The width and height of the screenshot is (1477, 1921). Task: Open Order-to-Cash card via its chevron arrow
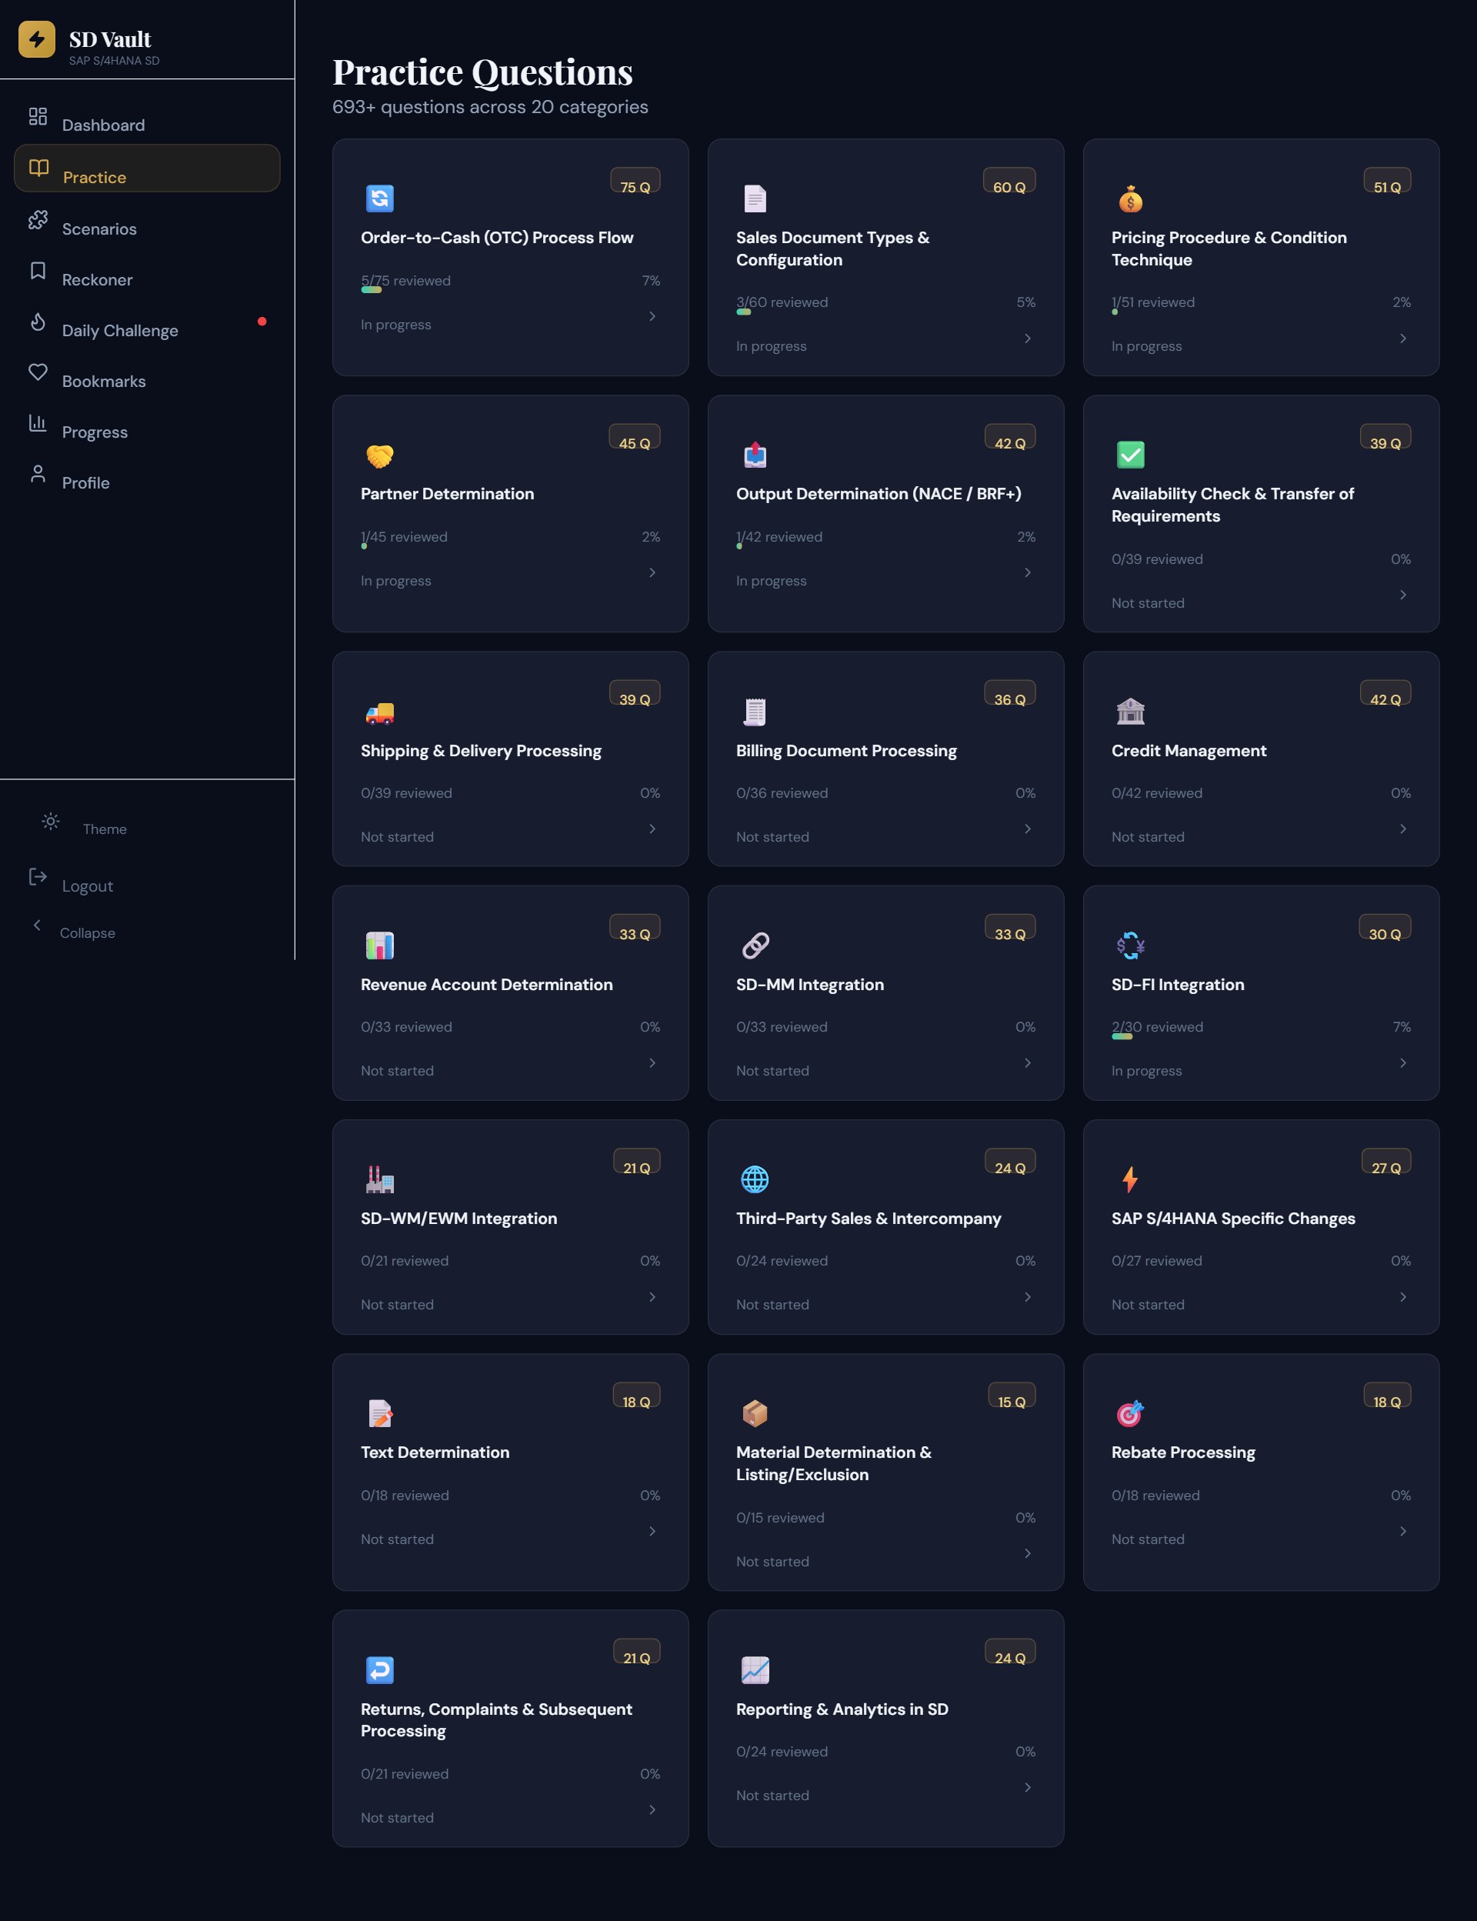point(652,316)
